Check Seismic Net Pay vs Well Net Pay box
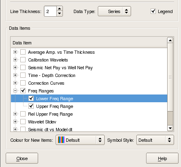Viewport: 181px width, 167px height. point(23,68)
